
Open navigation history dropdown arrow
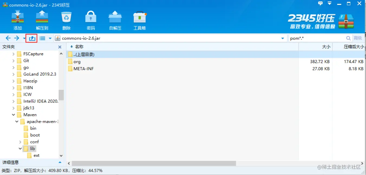[x=24, y=38]
